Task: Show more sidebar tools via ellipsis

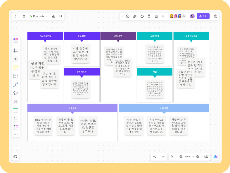Action: point(15,134)
